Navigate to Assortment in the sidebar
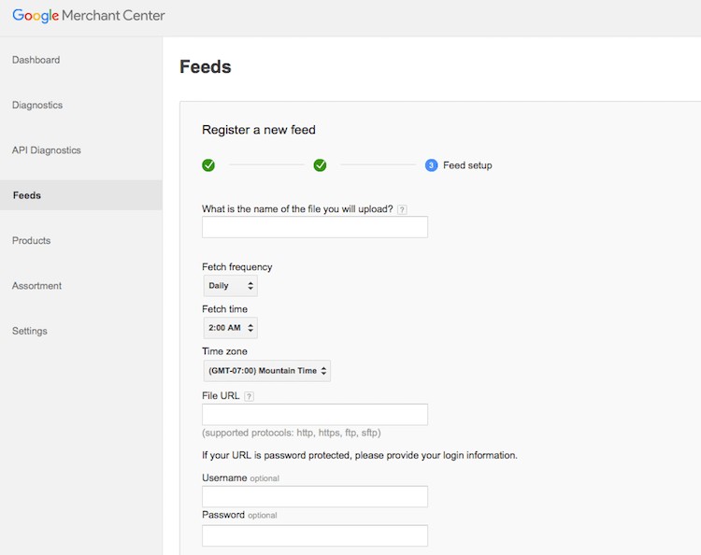The height and width of the screenshot is (555, 701). 36,286
